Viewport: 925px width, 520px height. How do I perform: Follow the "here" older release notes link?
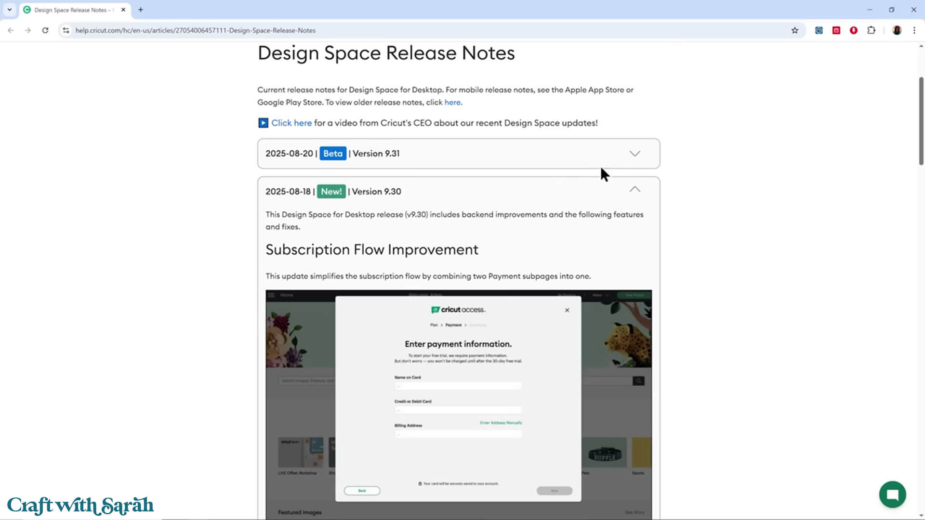(452, 102)
